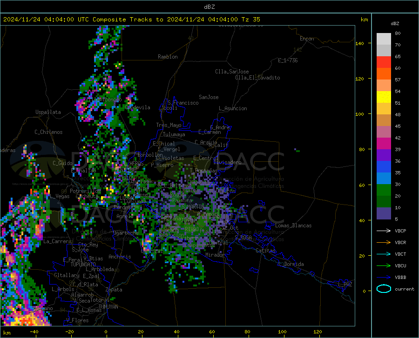Click the 'Composite Tracks' timestamp header text
Screen dimensions: 419x338
coord(131,20)
